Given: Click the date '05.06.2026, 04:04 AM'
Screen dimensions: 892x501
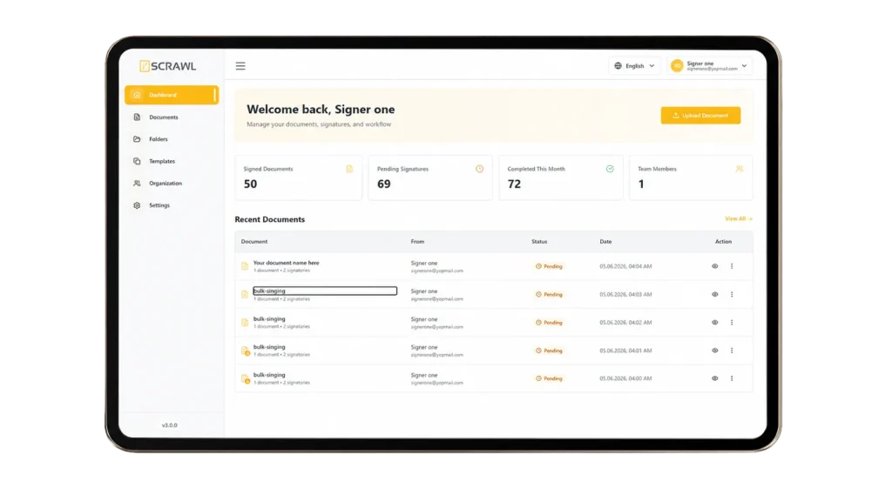Looking at the screenshot, I should [x=625, y=266].
